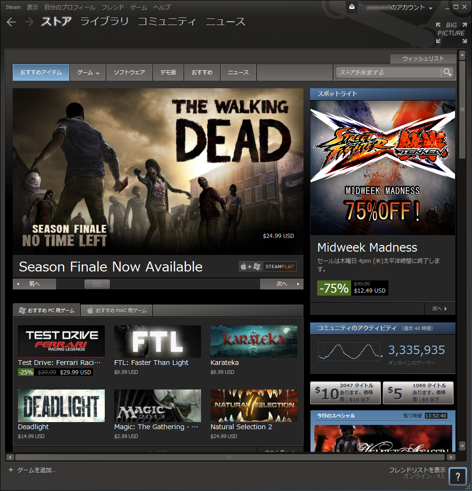Click the featured carousel slider handle
This screenshot has width=472, height=491.
pos(97,284)
